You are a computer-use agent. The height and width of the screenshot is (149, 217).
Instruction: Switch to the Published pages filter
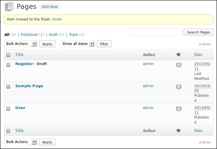tap(29, 35)
